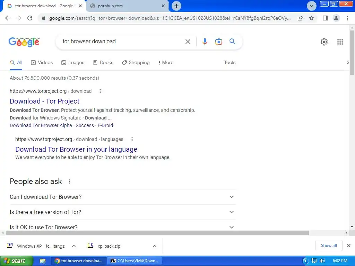
Task: Open Download - Tor Project link
Action: coord(44,101)
